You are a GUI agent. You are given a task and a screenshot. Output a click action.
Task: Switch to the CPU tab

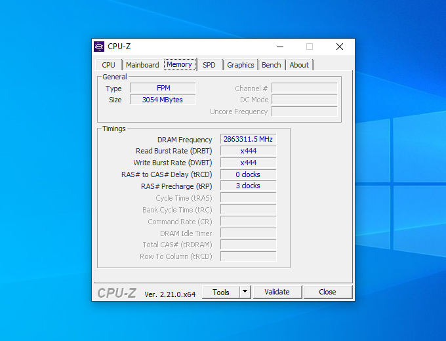109,65
